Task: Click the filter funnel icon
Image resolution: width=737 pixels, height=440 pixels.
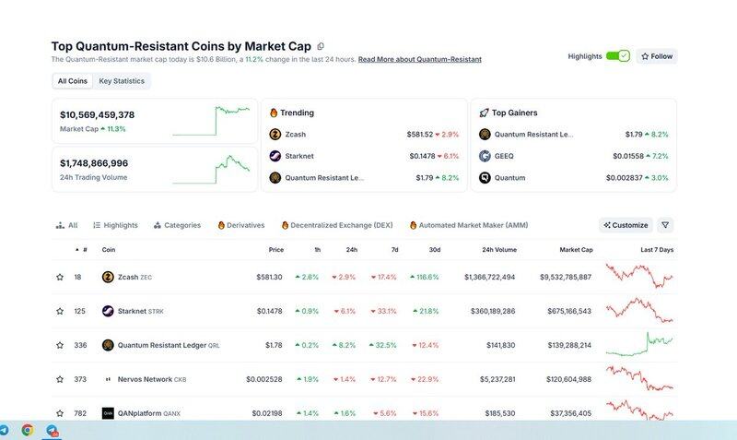Action: point(665,225)
